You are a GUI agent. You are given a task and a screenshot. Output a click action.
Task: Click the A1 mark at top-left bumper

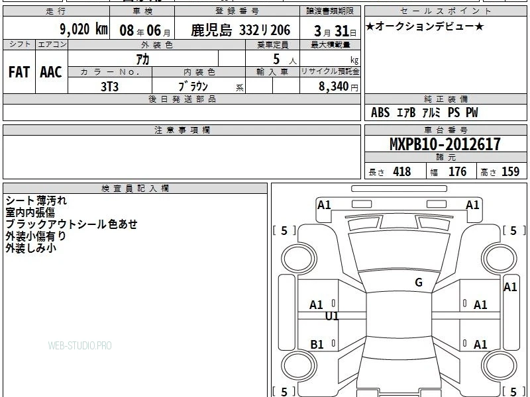point(324,205)
